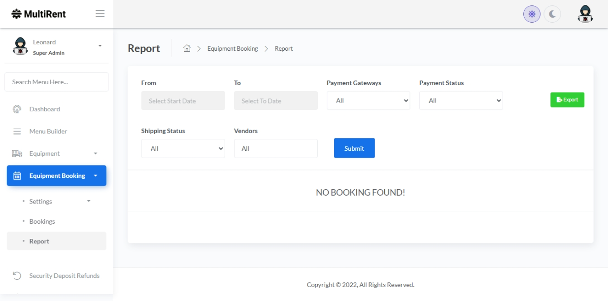Viewport: 608px width, 301px height.
Task: Click the Search Menu Here input box
Action: [x=57, y=82]
